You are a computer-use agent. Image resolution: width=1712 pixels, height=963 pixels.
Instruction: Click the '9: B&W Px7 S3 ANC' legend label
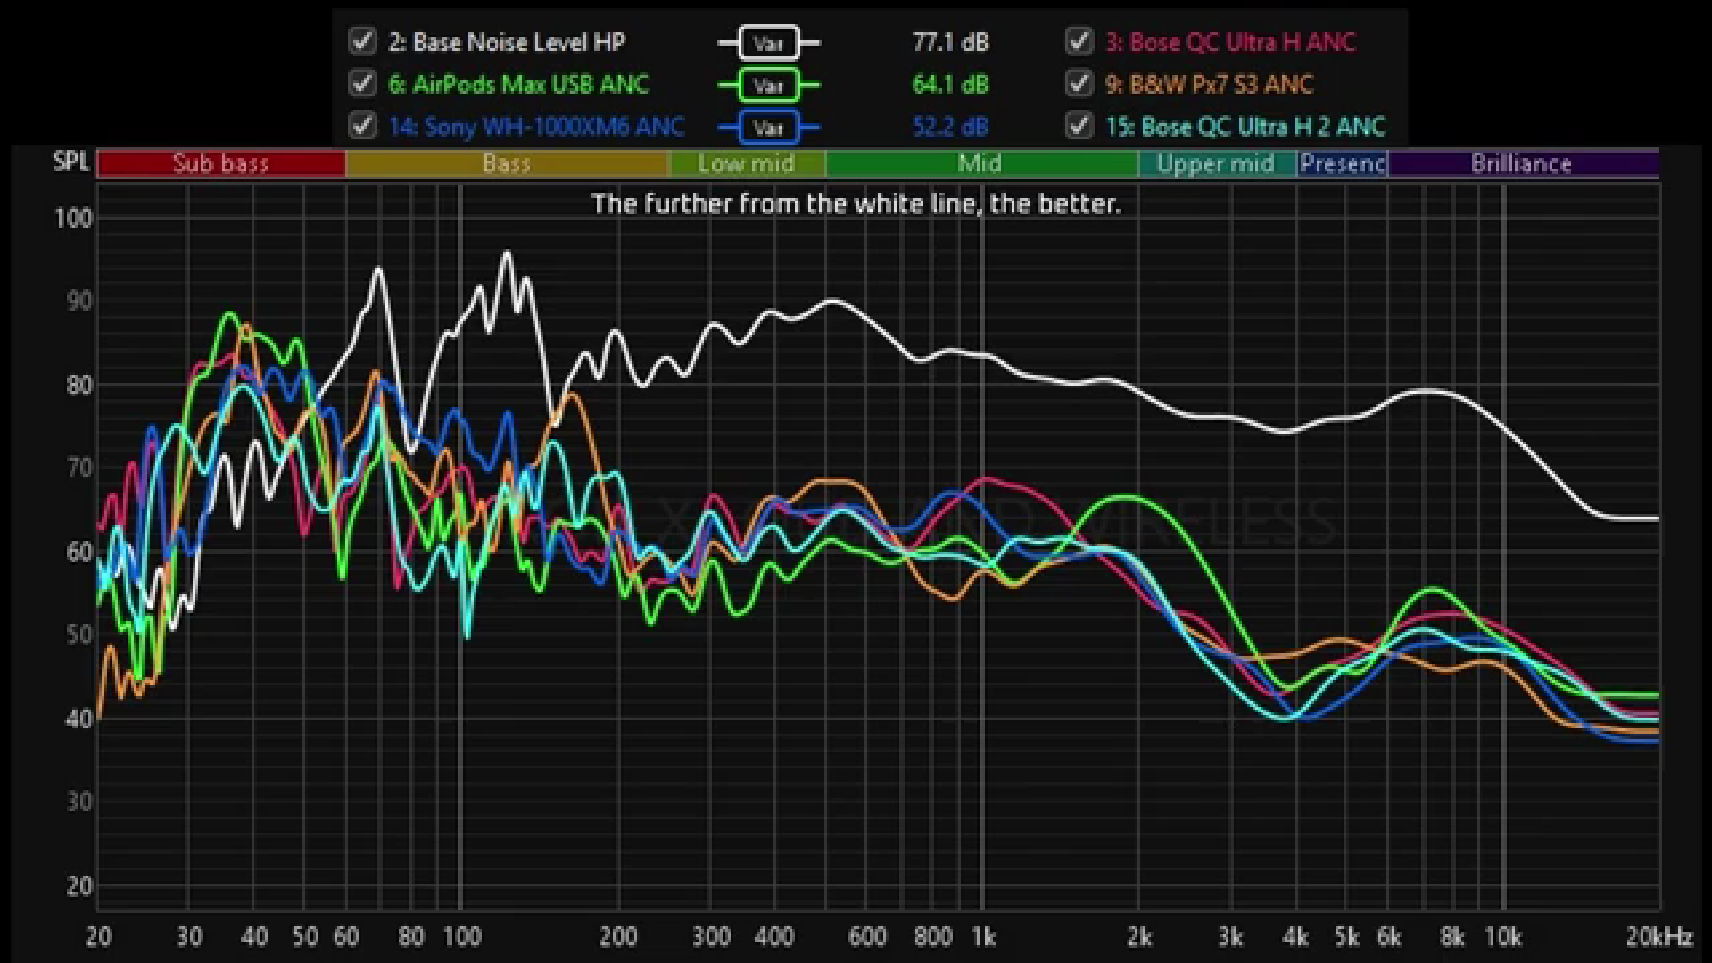click(x=1209, y=84)
